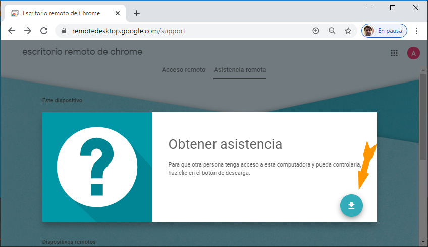Select the Asistencia remota tab
Viewport: 428px width, 247px height.
click(x=240, y=70)
